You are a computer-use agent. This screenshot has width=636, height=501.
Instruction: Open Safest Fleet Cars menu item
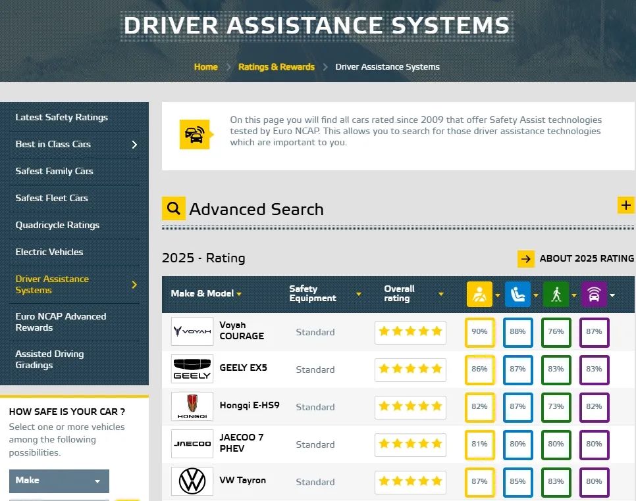pos(51,198)
